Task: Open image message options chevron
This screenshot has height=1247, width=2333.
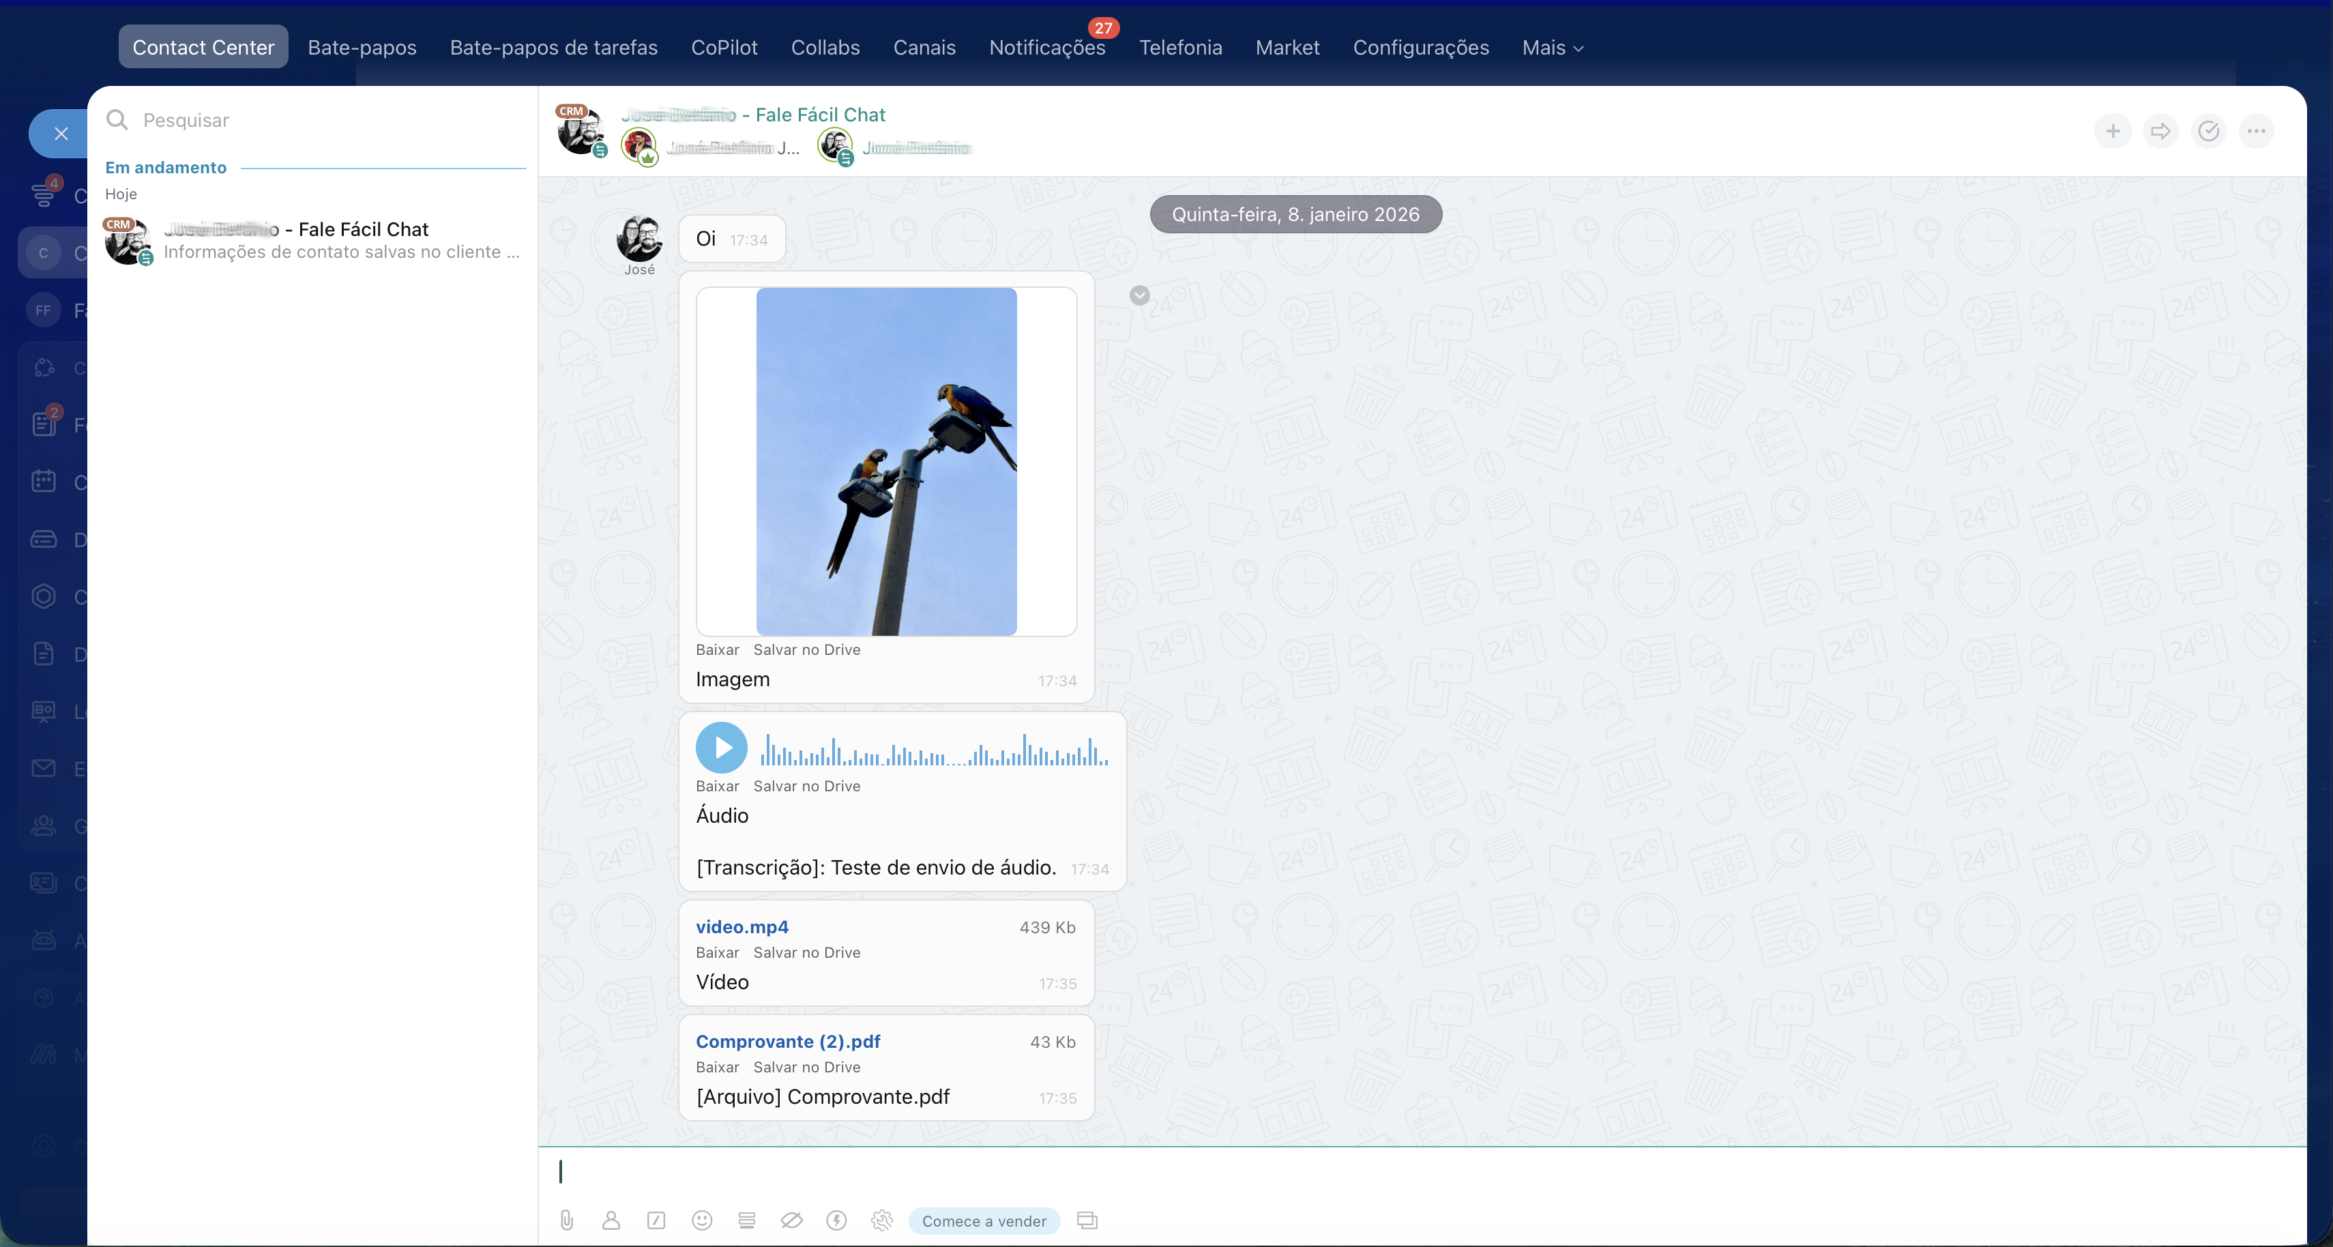Action: 1140,295
